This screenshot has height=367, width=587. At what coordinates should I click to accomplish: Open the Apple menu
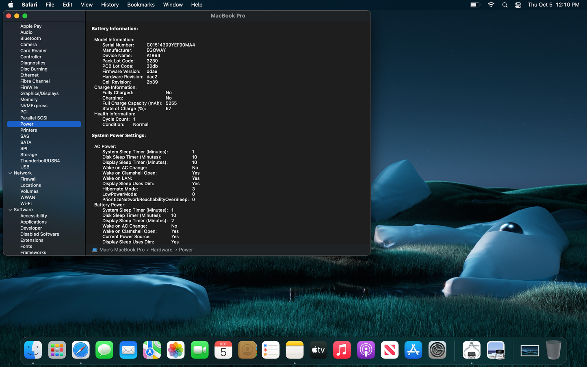coord(11,5)
